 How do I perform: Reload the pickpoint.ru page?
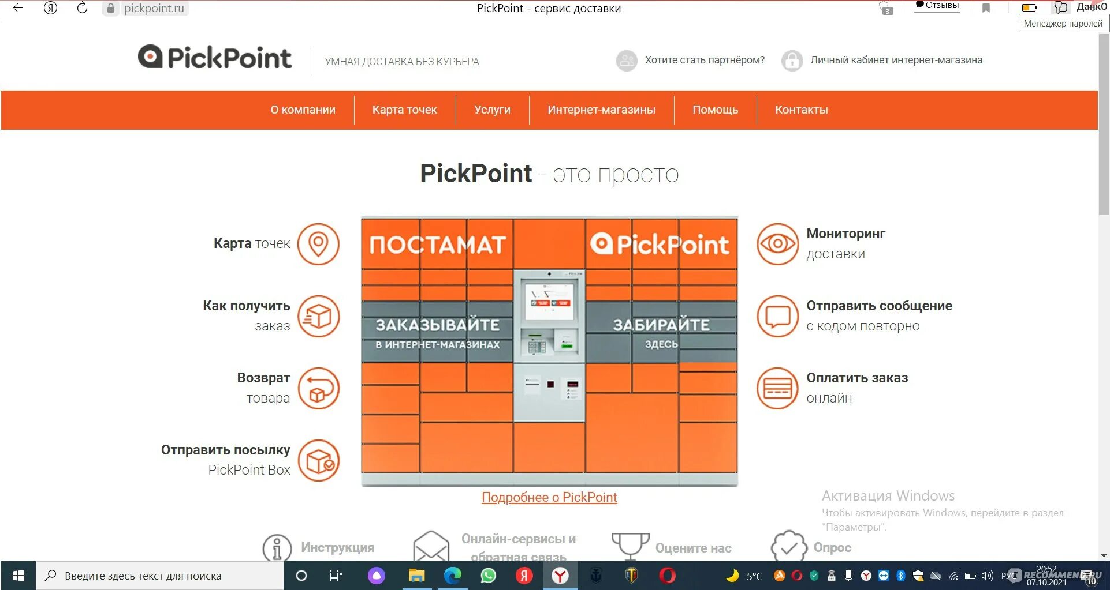pyautogui.click(x=82, y=8)
